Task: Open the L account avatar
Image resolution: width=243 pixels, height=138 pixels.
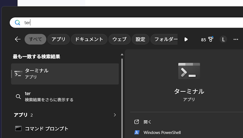Action: 223,39
